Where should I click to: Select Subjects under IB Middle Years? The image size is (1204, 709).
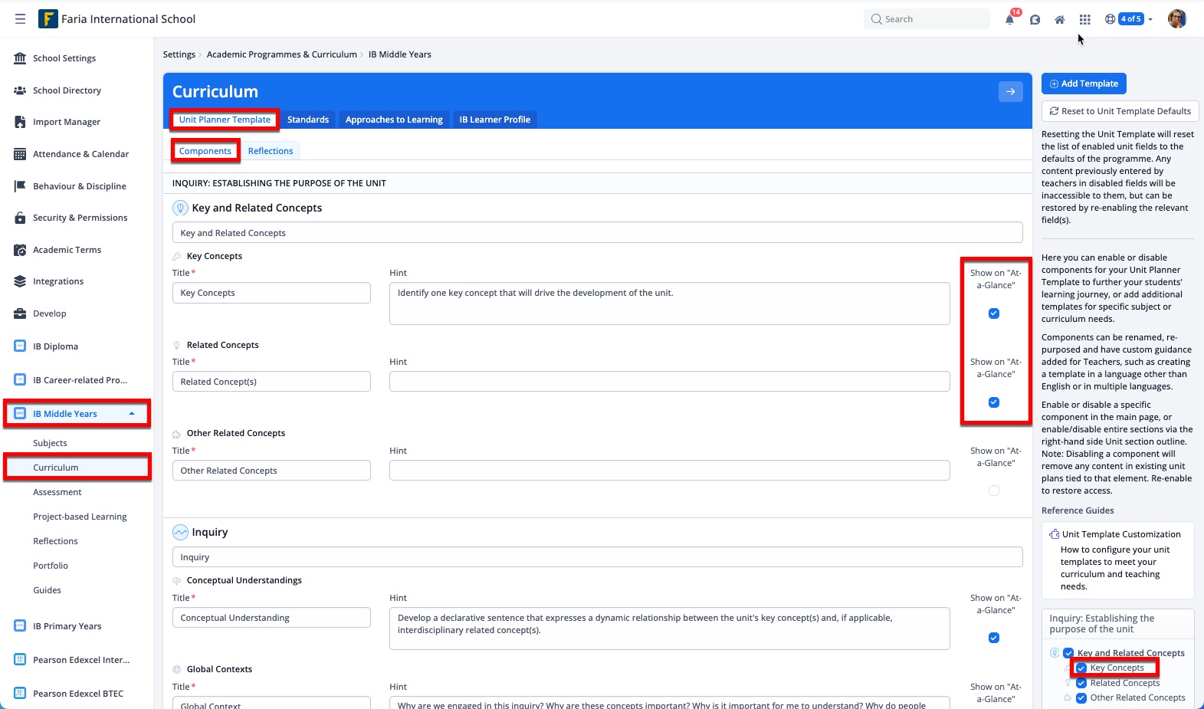pyautogui.click(x=50, y=443)
